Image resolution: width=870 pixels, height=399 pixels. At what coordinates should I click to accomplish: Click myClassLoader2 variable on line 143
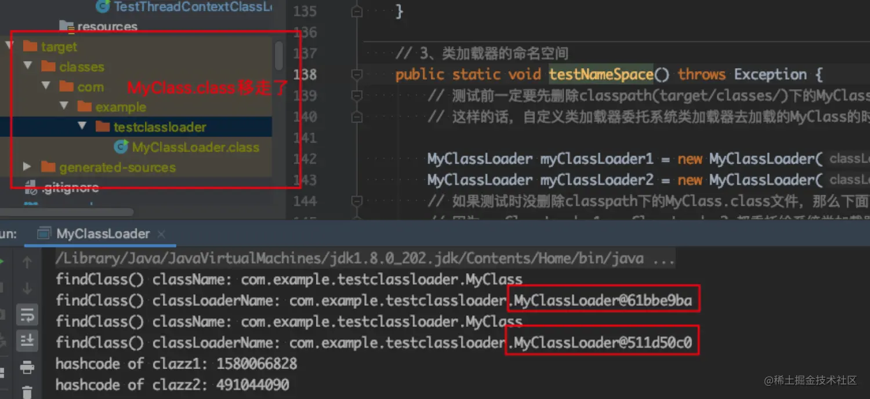coord(597,180)
